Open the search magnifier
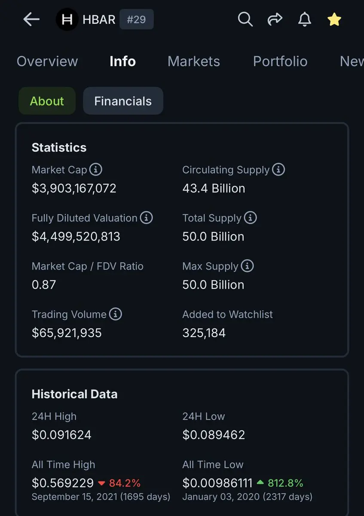The image size is (364, 516). 245,19
